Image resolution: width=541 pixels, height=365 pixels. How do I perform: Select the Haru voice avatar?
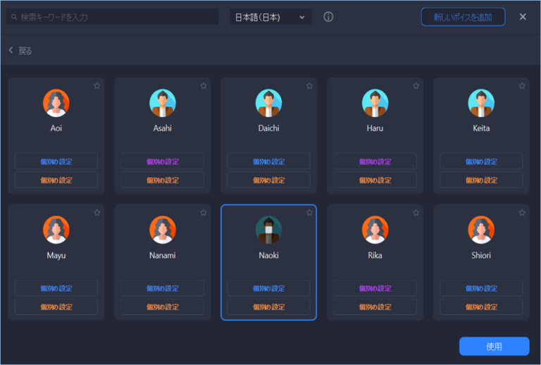pyautogui.click(x=375, y=103)
